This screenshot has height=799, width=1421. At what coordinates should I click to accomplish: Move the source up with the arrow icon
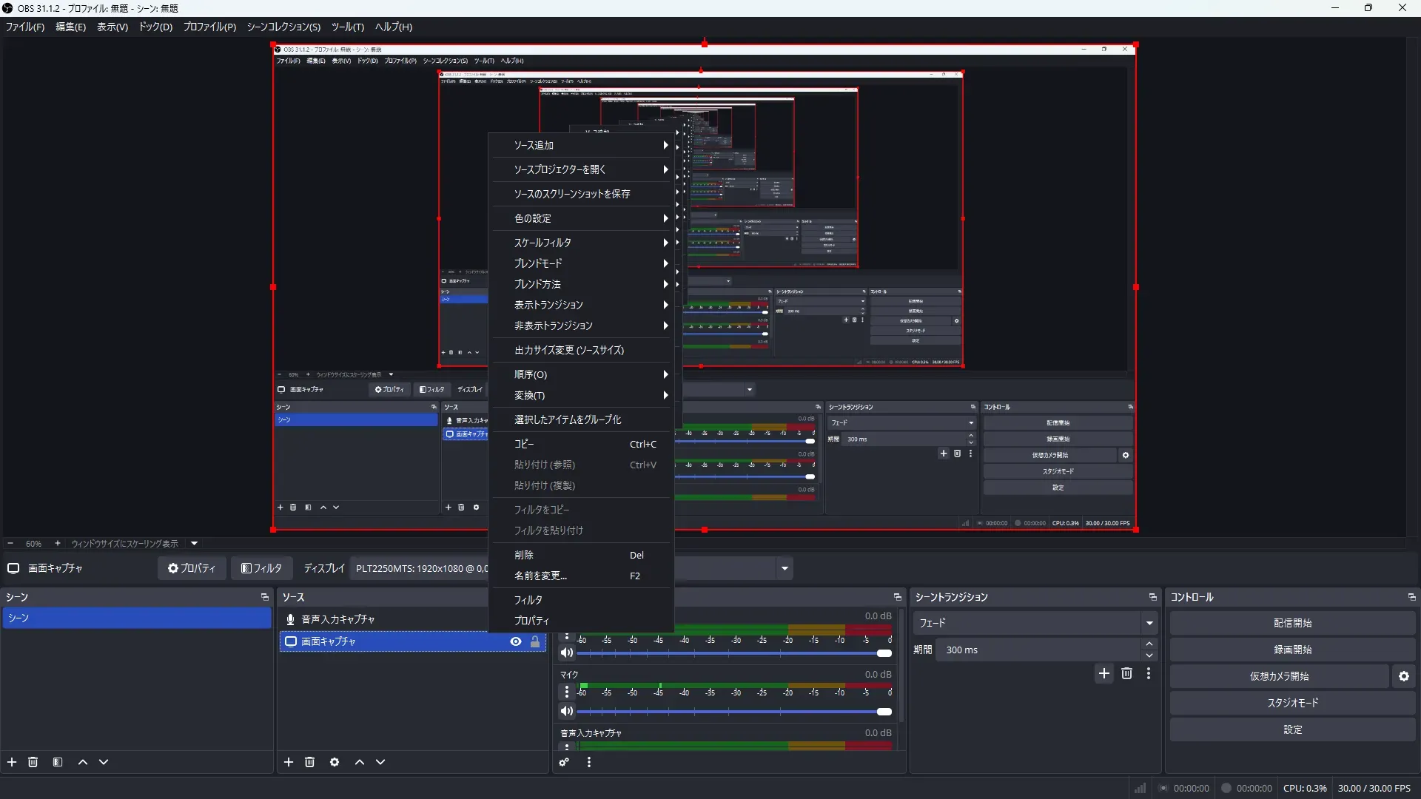(360, 762)
